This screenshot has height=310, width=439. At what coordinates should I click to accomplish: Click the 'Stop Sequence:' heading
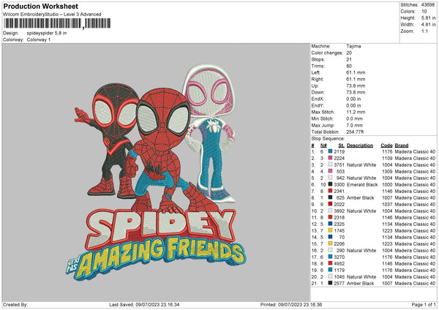coord(328,138)
